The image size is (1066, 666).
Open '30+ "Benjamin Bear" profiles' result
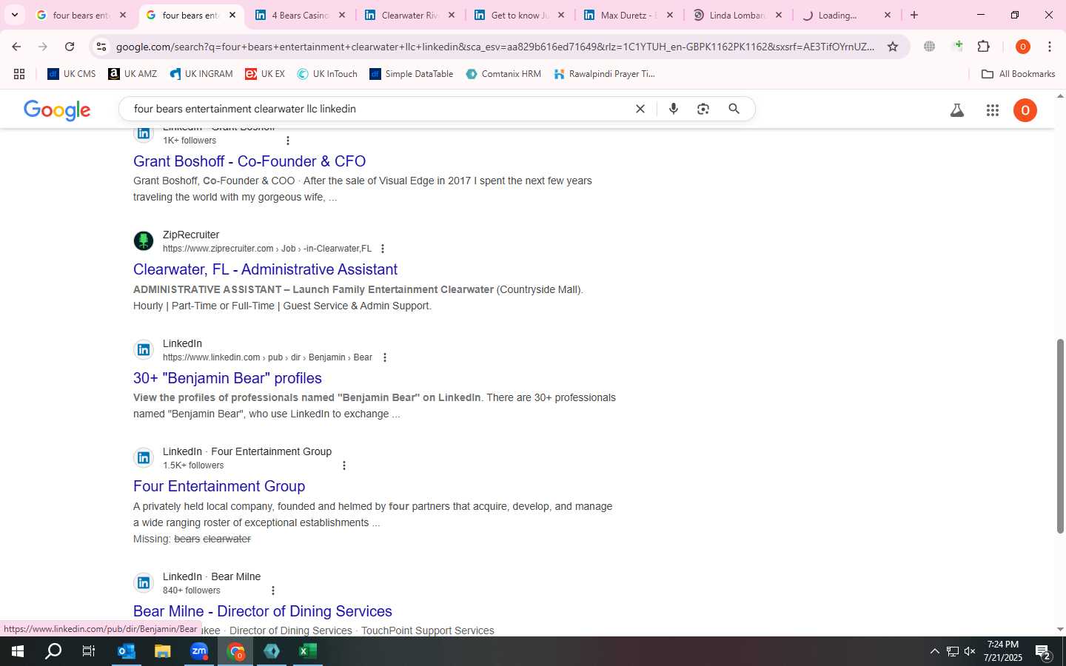click(x=227, y=378)
